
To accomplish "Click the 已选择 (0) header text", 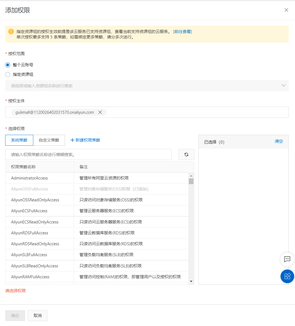I will [214, 142].
